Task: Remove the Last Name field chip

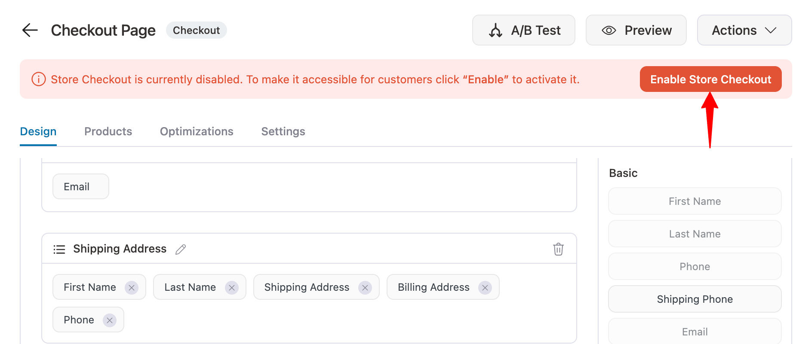Action: pyautogui.click(x=232, y=287)
